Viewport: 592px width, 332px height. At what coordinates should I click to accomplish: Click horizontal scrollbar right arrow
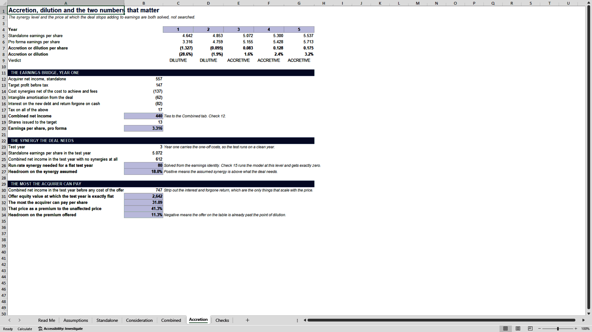click(583, 320)
